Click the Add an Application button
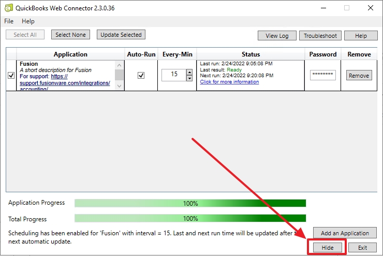The height and width of the screenshot is (256, 383). pyautogui.click(x=345, y=233)
